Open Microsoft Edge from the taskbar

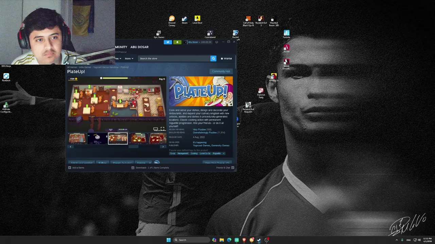tap(229, 240)
